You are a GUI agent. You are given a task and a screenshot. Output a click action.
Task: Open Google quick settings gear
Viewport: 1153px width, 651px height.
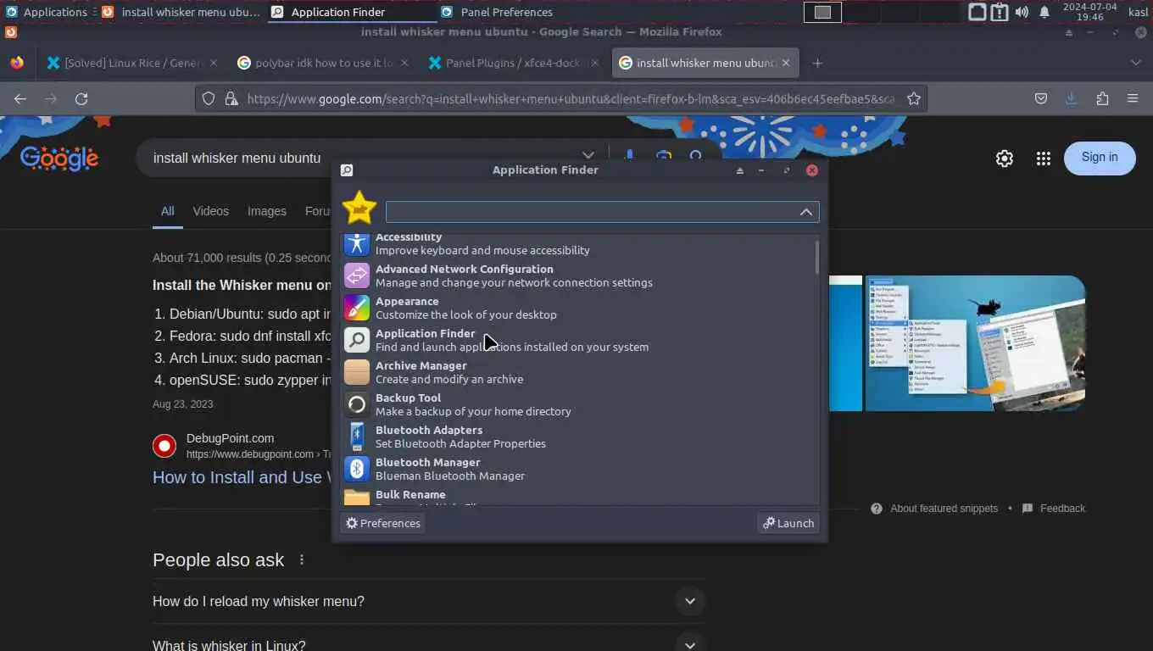[1005, 159]
